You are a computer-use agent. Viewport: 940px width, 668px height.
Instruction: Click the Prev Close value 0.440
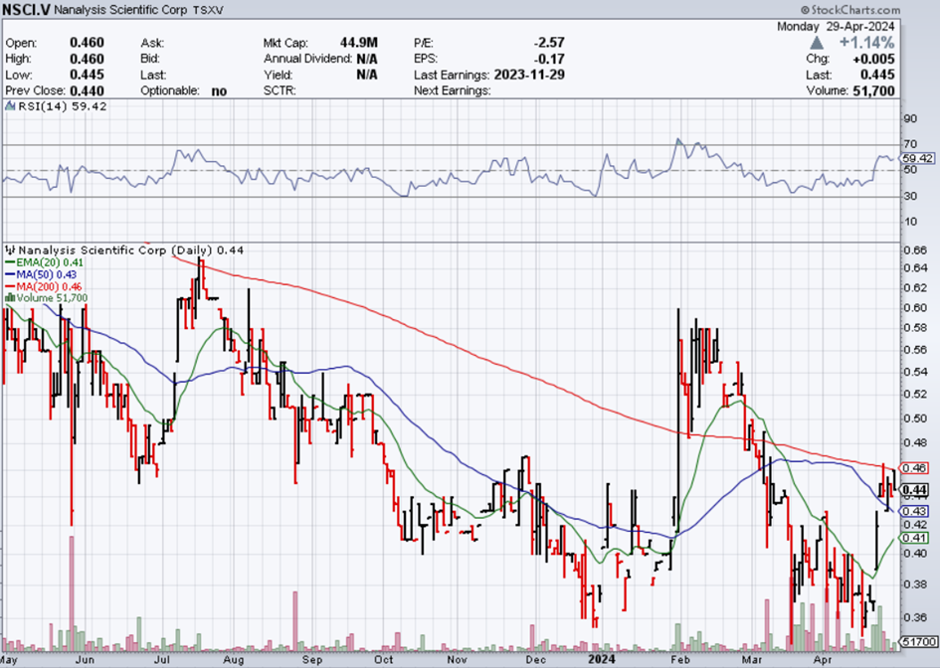(87, 91)
